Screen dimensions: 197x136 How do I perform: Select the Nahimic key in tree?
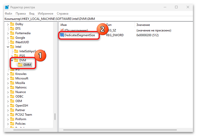coord(21,87)
